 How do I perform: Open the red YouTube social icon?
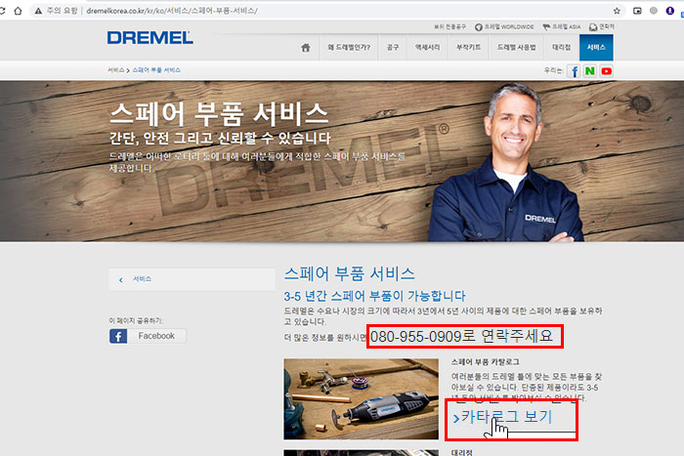pyautogui.click(x=606, y=71)
